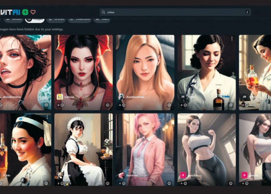Open seated maid painting thumbnail
Screen dimensions: 271x194
83,150
